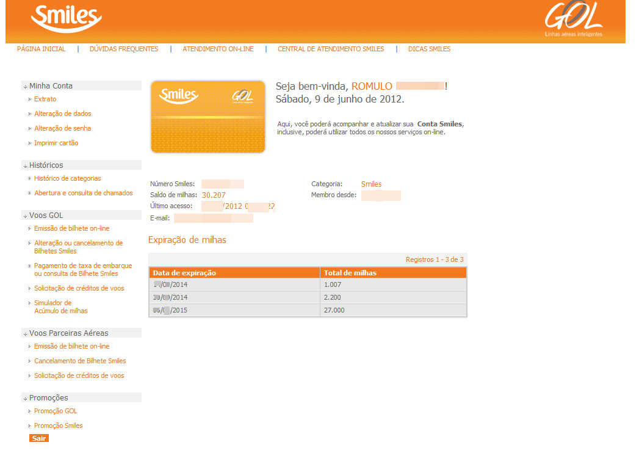Collapse the Históricos section arrow
The image size is (642, 456).
(x=26, y=166)
